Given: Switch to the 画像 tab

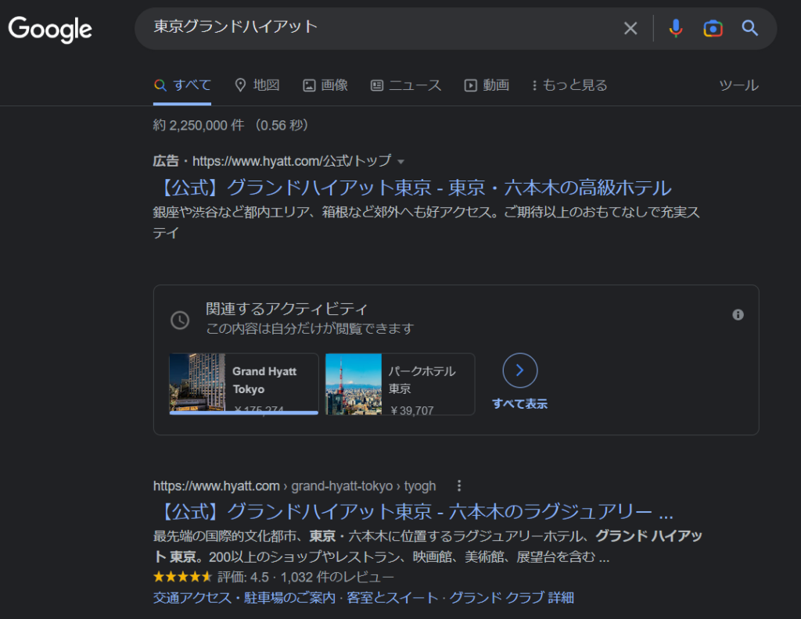Looking at the screenshot, I should [x=325, y=85].
